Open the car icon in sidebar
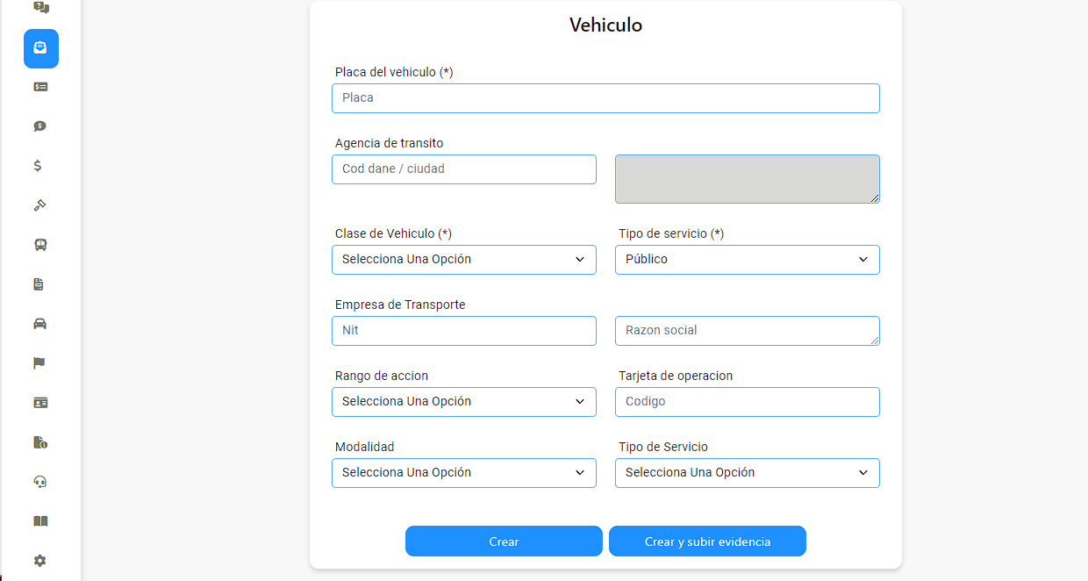Image resolution: width=1088 pixels, height=581 pixels. point(40,324)
